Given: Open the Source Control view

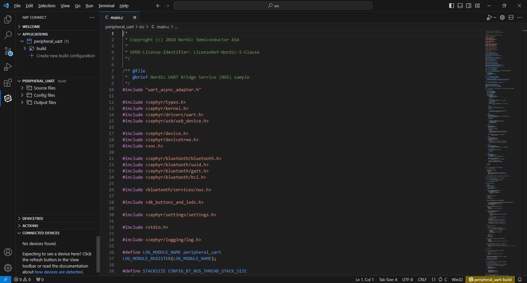Looking at the screenshot, I should 8,51.
